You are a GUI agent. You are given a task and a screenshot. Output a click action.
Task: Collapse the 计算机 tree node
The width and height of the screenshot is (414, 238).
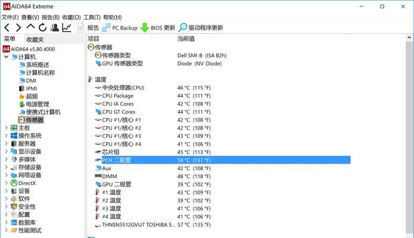(7, 57)
